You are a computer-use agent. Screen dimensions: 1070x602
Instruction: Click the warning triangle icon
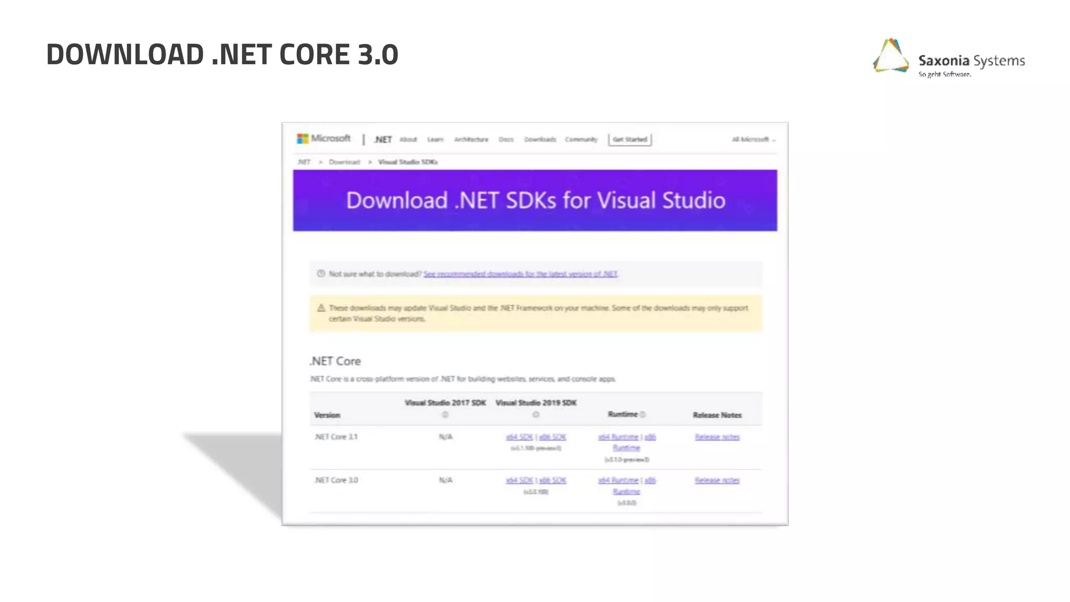pyautogui.click(x=321, y=308)
